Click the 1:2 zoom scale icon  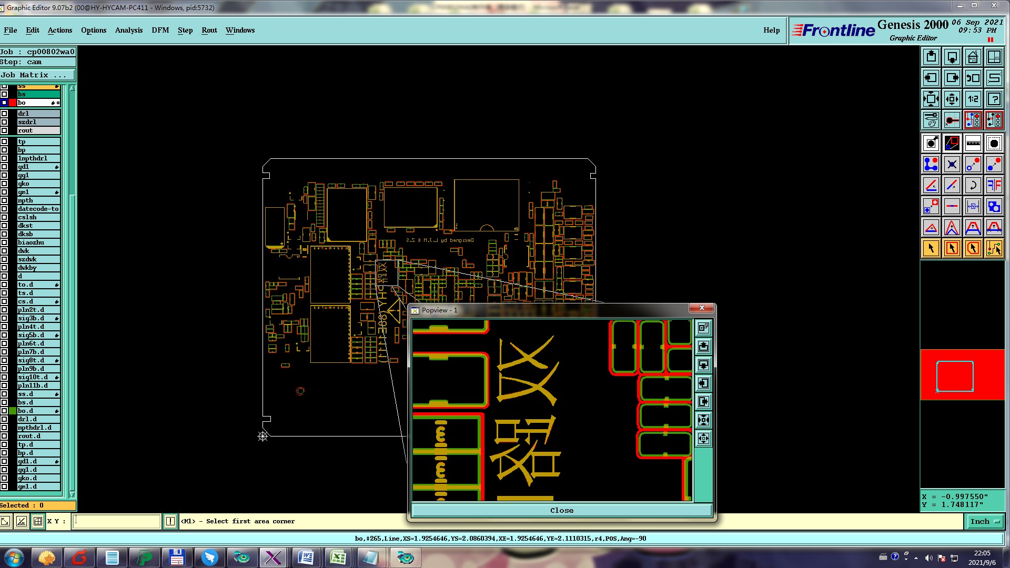click(973, 99)
